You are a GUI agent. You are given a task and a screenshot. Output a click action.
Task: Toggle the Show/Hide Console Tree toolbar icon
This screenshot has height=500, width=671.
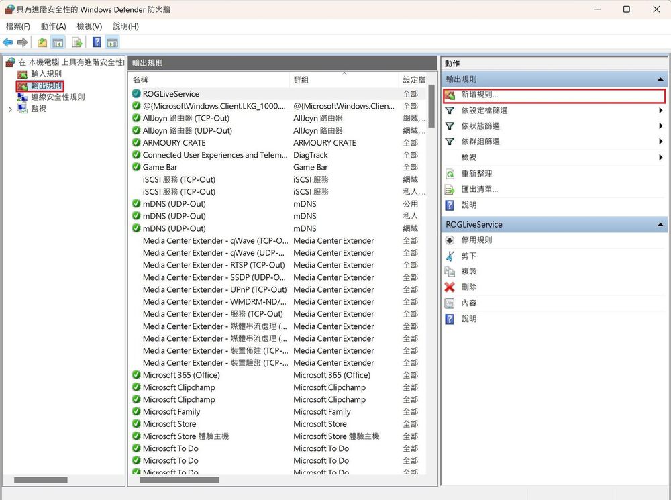(x=58, y=42)
